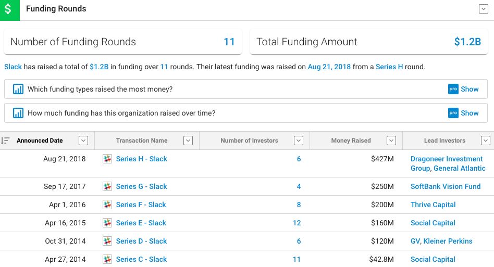This screenshot has width=494, height=267.
Task: Click the chart icon for funding types question
Action: point(18,89)
